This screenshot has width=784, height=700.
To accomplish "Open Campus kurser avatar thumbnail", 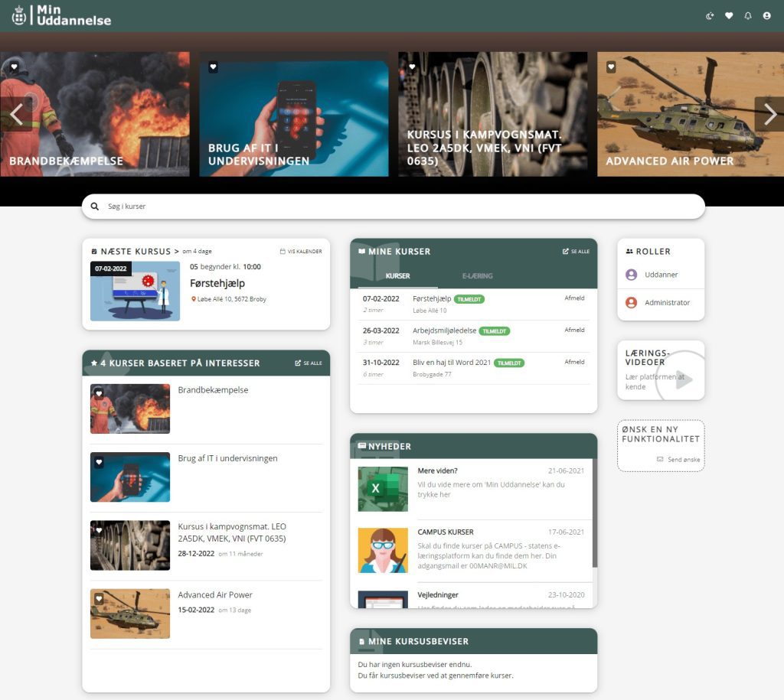I will point(383,550).
